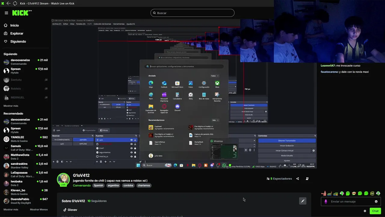Toggle the CHAT source lock in outermost OBS

[x=135, y=148]
